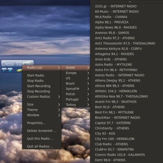This screenshot has height=163, width=163.
Task: Select 2231.gr - INTERNET RADIO station
Action: (127, 6)
